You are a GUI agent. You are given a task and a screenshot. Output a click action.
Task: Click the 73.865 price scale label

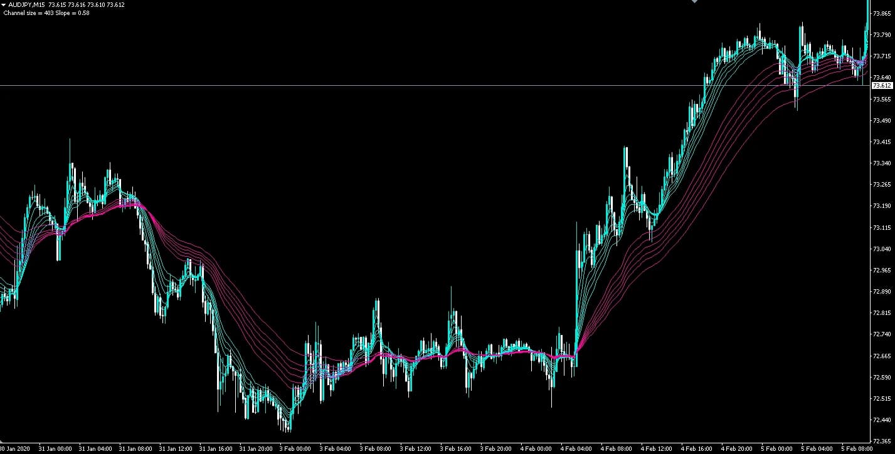[x=882, y=14]
